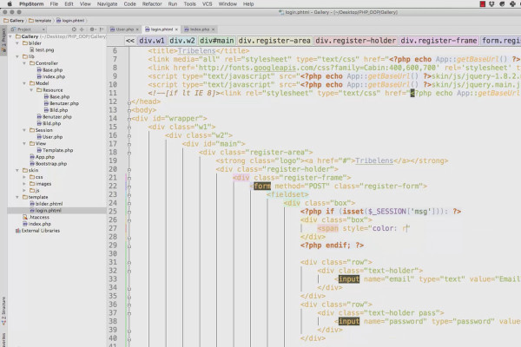The height and width of the screenshot is (347, 521).
Task: Select Index.php under the Controller folder
Action: [x=51, y=76]
